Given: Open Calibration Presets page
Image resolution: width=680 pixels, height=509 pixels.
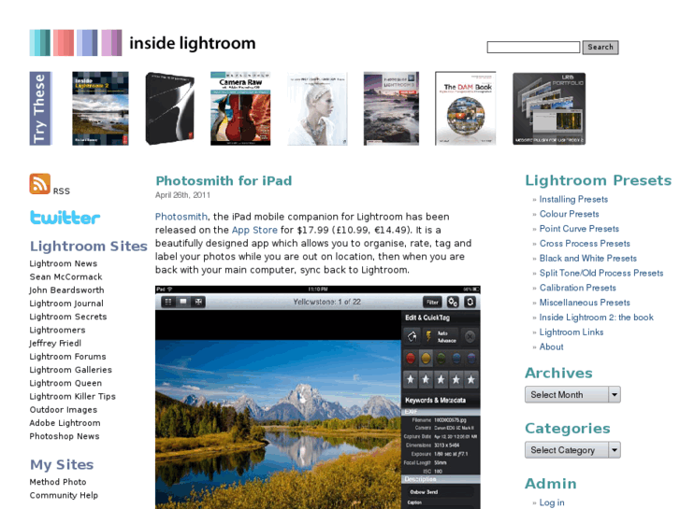Looking at the screenshot, I should pyautogui.click(x=578, y=288).
